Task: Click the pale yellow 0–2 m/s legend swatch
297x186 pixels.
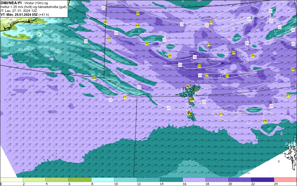Action: (11, 180)
